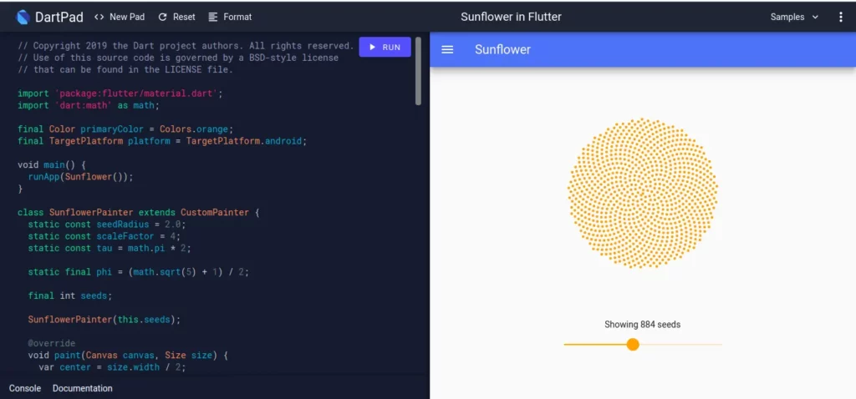856x399 pixels.
Task: Switch to the Documentation tab
Action: (x=83, y=388)
